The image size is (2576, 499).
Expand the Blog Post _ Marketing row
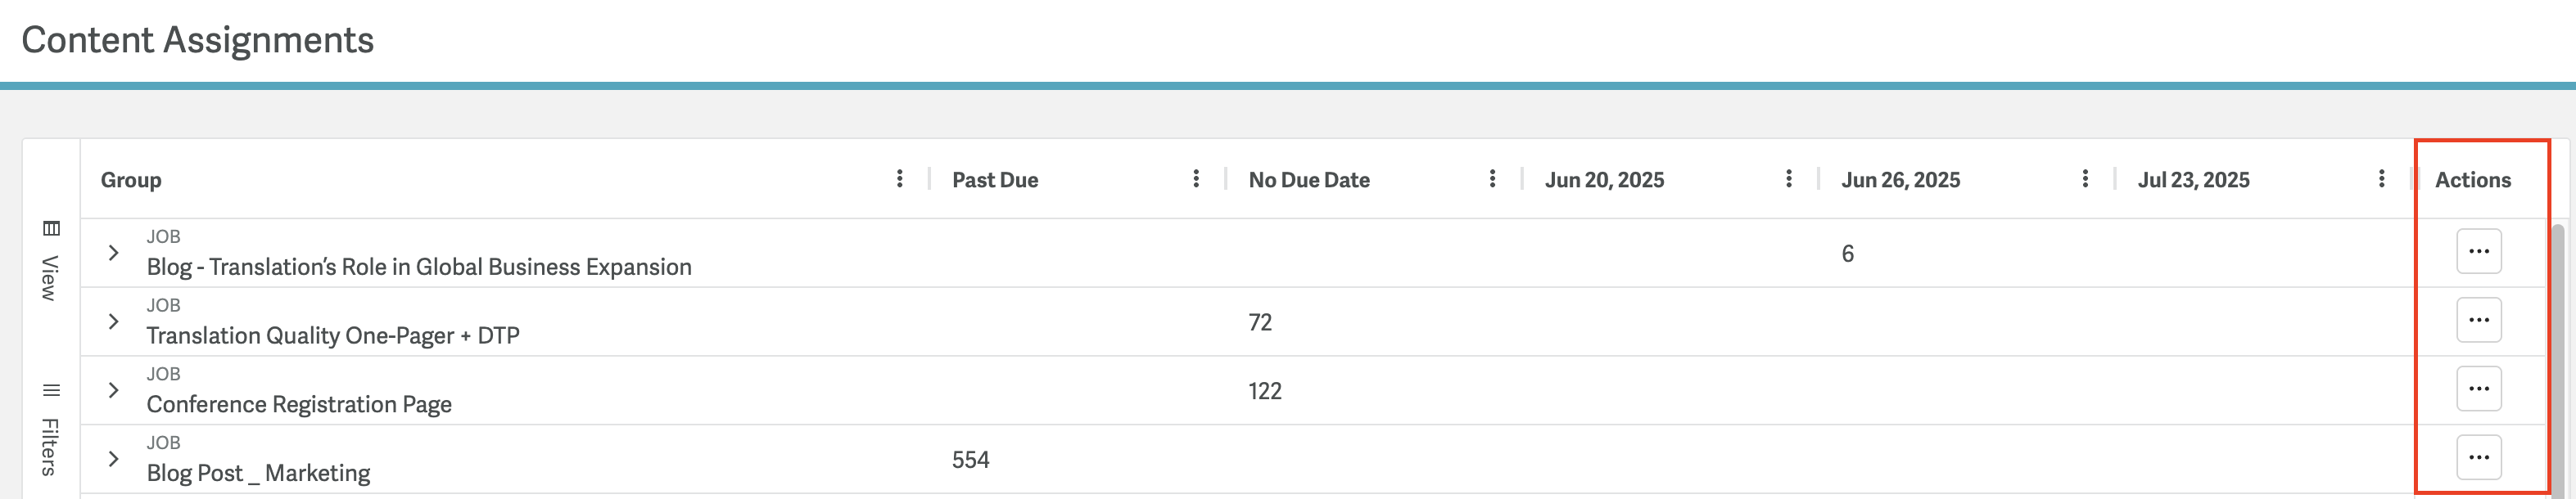pyautogui.click(x=113, y=459)
